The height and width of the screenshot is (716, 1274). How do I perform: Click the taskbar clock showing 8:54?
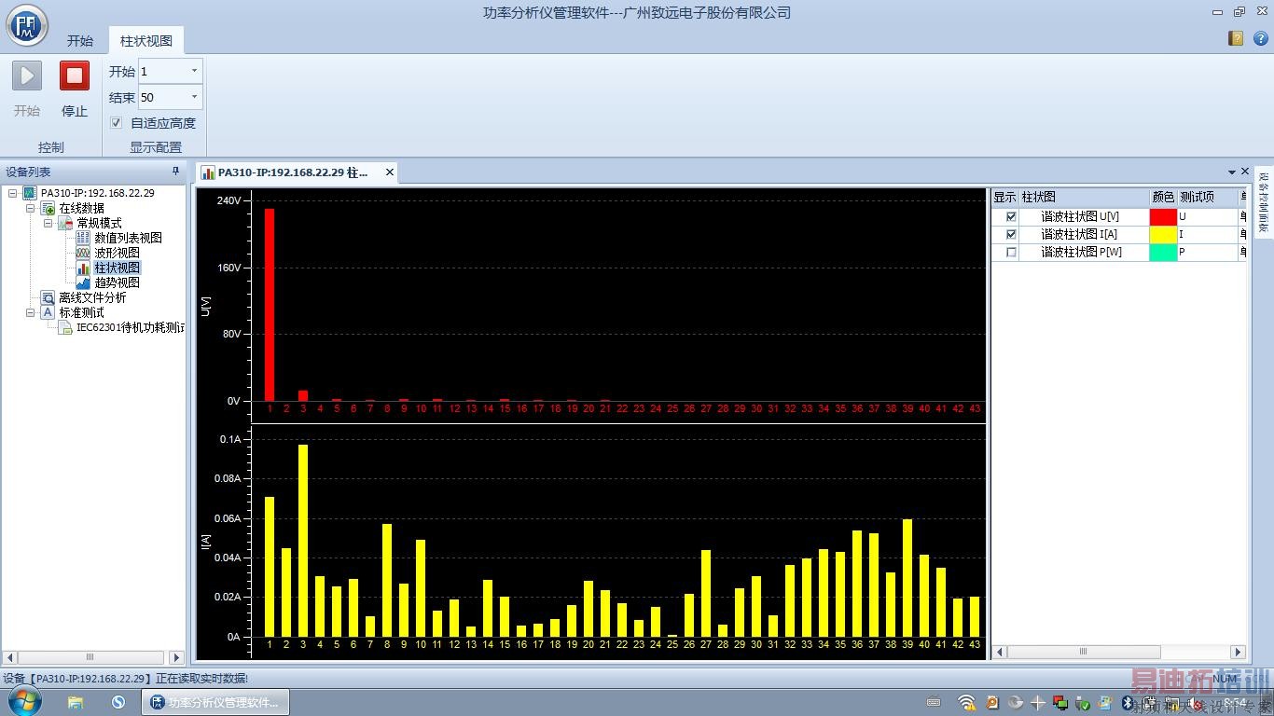pos(1235,702)
